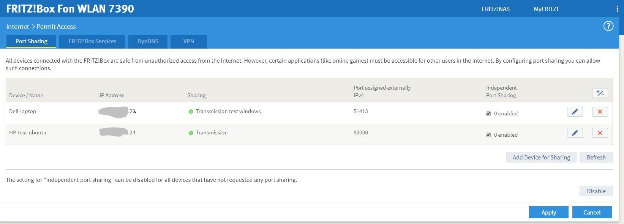Open the DynDNS tab
624x224 pixels.
(148, 41)
